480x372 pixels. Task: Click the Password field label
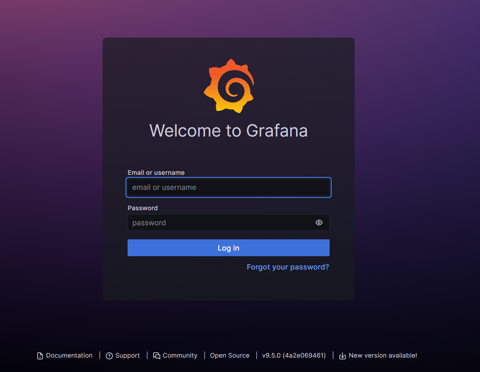click(x=143, y=208)
